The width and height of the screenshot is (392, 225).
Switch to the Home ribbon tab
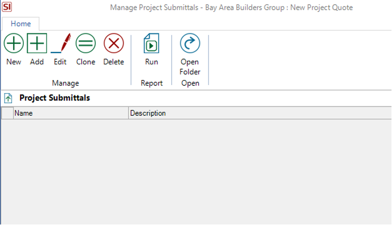[21, 24]
